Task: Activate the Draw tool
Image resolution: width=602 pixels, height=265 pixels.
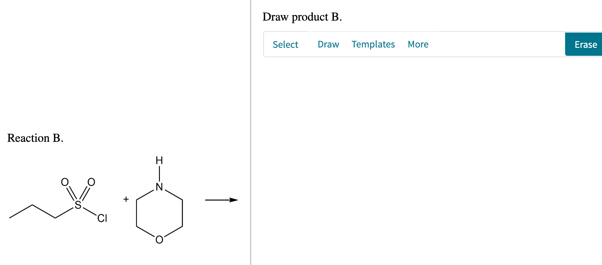Action: click(328, 44)
